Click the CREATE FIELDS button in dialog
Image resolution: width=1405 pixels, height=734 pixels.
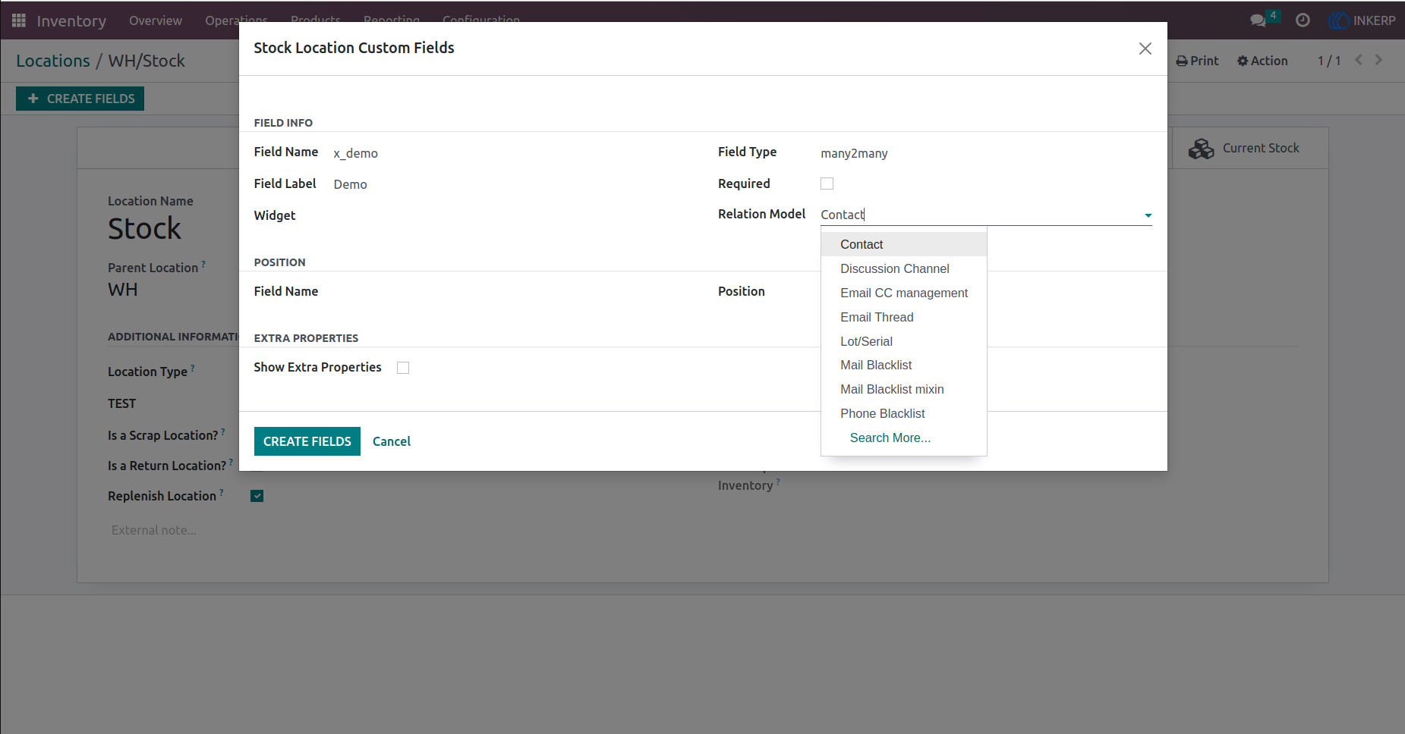pos(307,441)
